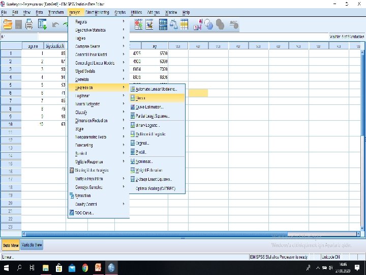Screen dimensions: 366x275
Task: Choose Linear in the Regression submenu
Action: [157, 98]
